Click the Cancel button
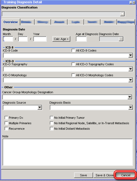The image size is (137, 181). (126, 175)
